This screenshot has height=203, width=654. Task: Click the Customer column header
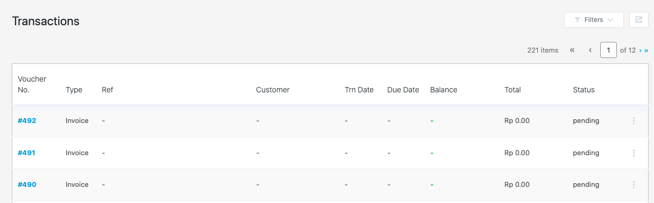pyautogui.click(x=273, y=90)
